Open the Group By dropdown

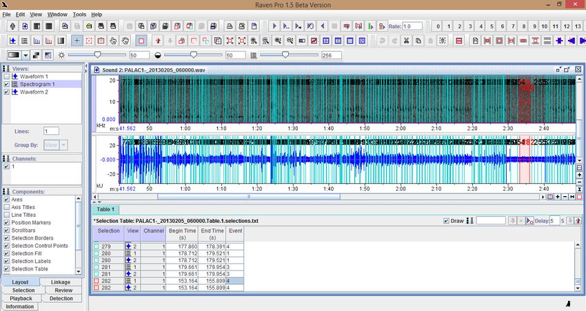point(63,145)
